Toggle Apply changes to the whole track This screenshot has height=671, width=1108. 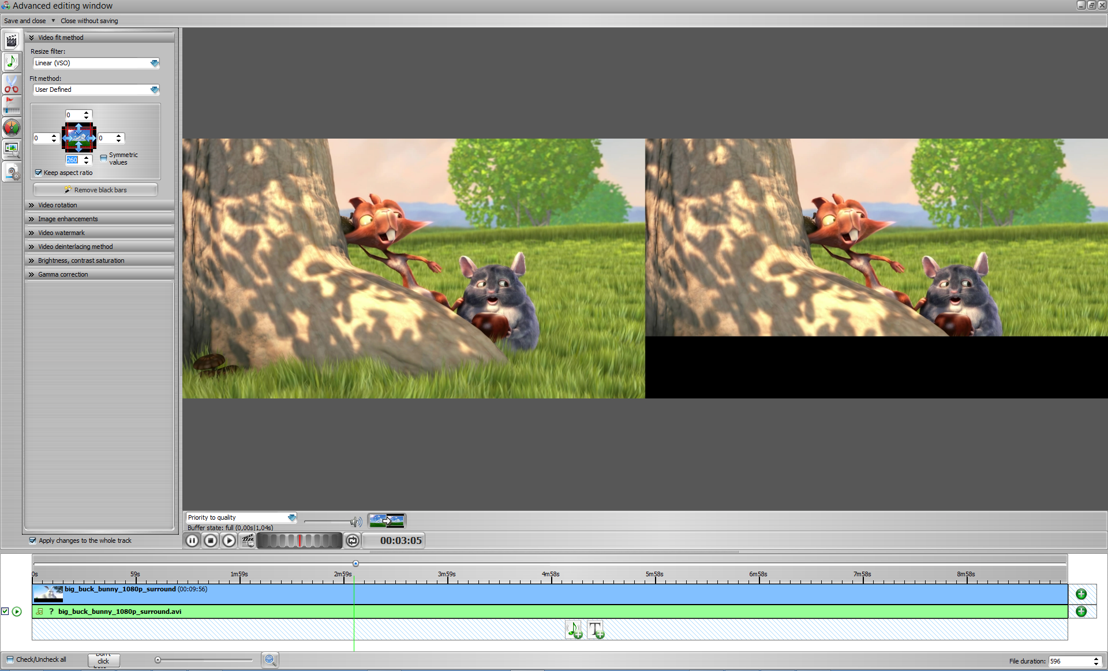[33, 540]
